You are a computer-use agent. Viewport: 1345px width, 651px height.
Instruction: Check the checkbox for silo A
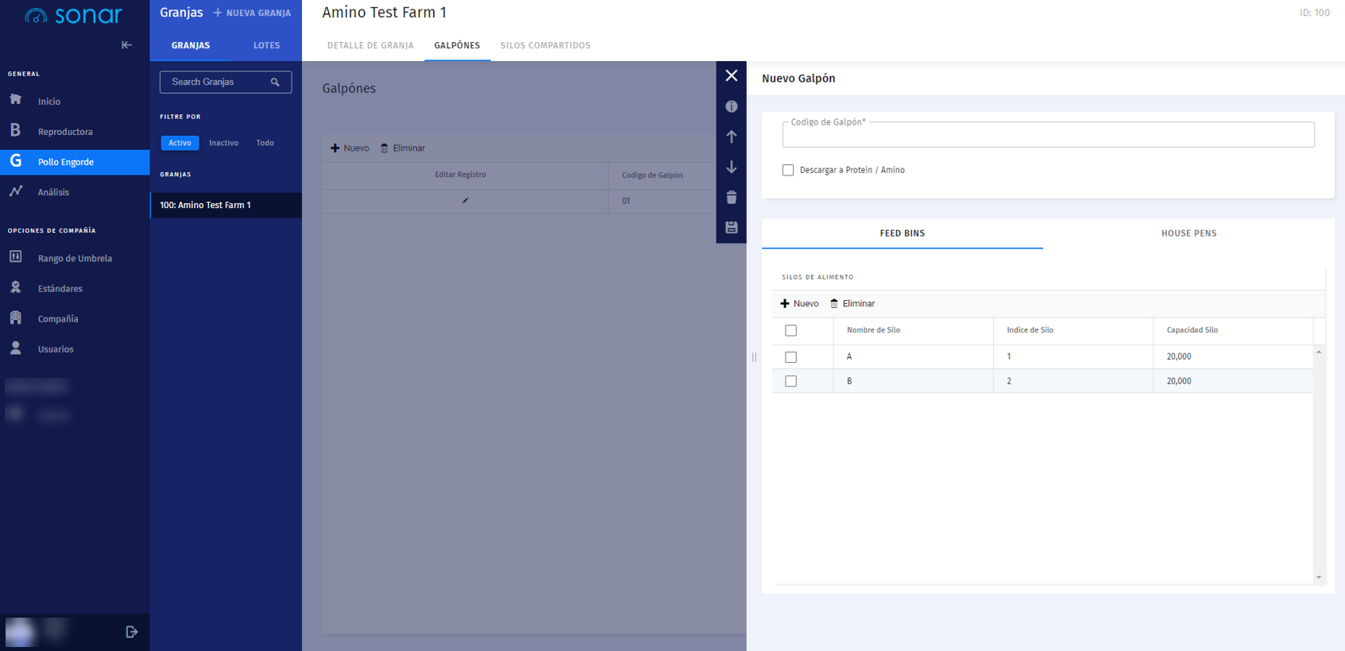coord(790,357)
